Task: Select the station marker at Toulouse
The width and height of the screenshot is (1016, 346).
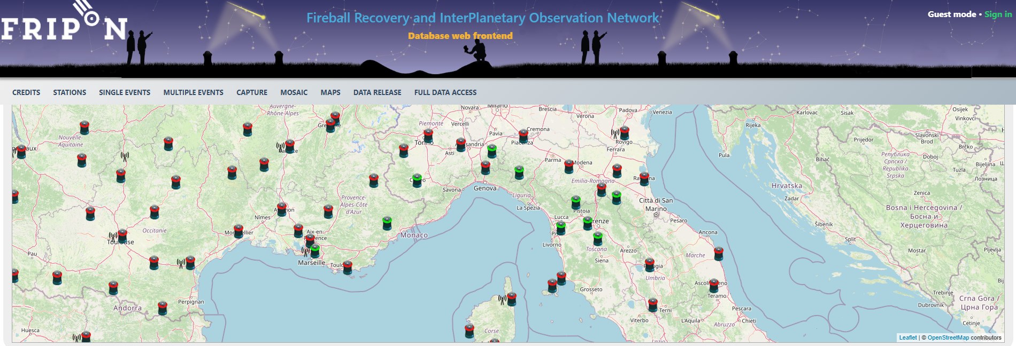Action: 122,236
